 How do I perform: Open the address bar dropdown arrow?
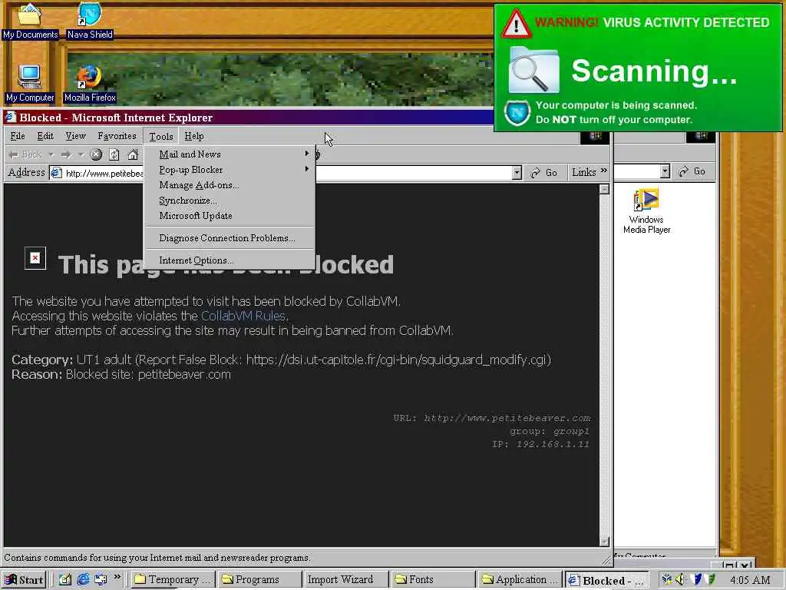coord(517,173)
